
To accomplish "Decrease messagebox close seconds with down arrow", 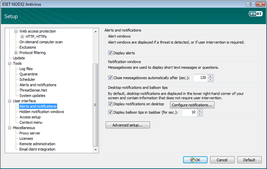I will [x=210, y=80].
